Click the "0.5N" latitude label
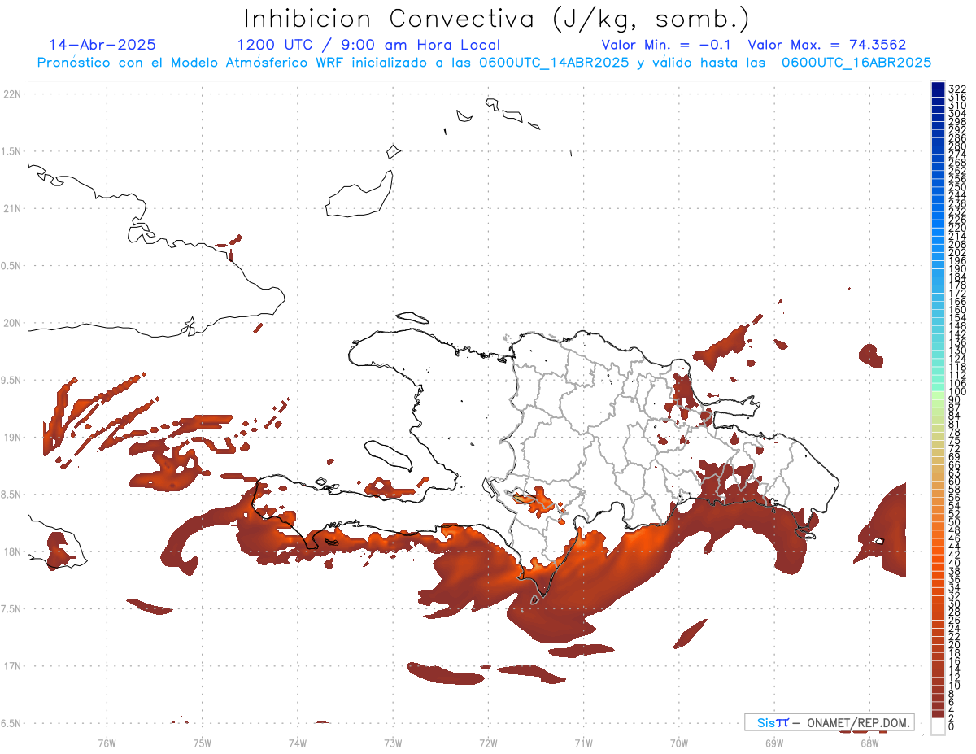 [12, 266]
